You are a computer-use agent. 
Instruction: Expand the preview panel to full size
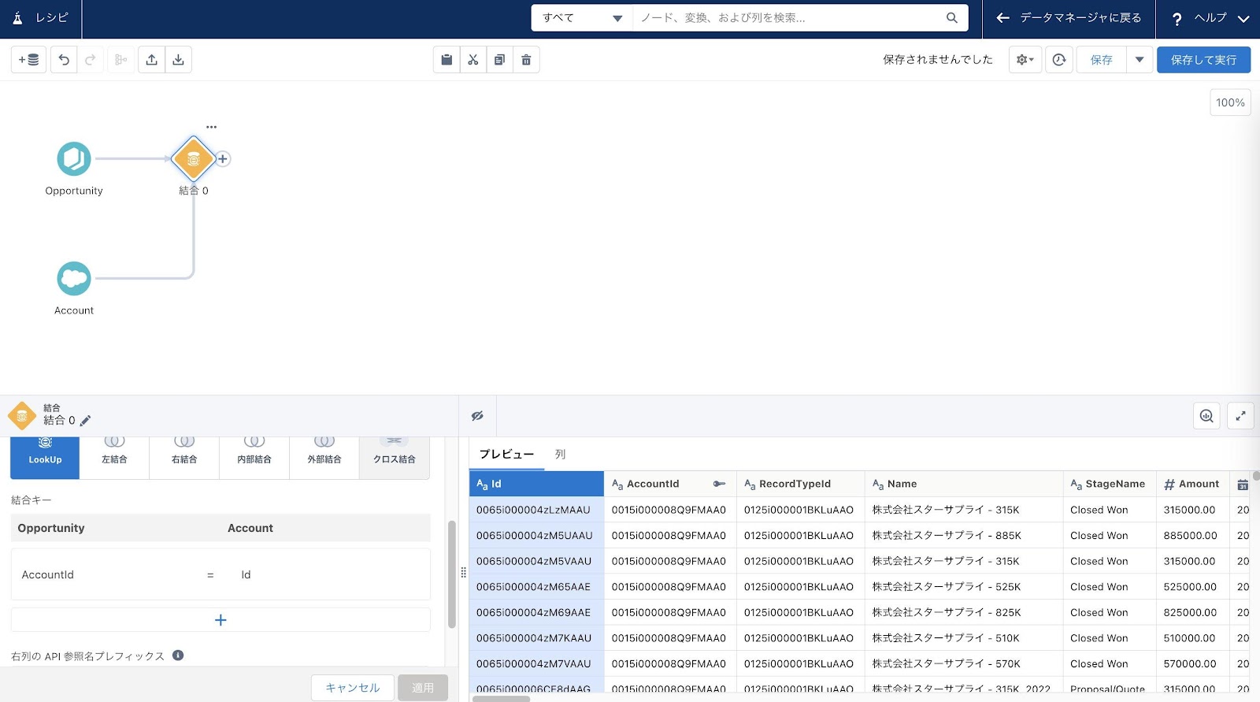tap(1240, 416)
